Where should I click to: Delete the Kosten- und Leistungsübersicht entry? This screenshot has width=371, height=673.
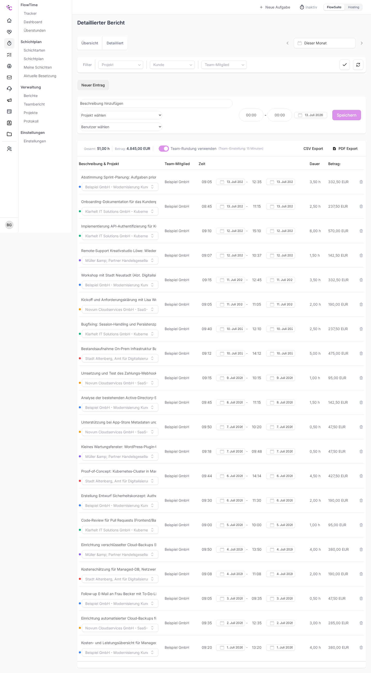pos(361,647)
